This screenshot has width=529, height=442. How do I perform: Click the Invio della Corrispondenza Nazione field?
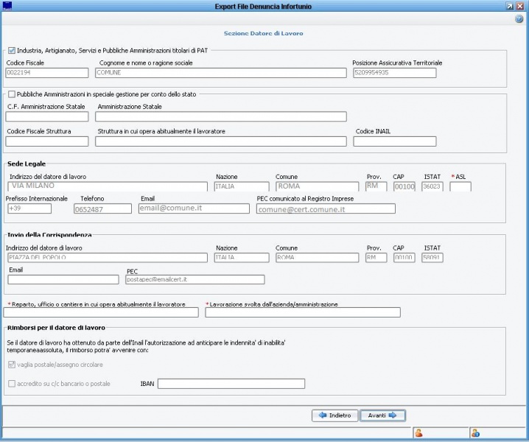[242, 258]
